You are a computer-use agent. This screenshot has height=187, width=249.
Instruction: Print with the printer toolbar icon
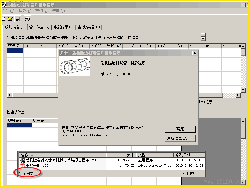[27, 19]
